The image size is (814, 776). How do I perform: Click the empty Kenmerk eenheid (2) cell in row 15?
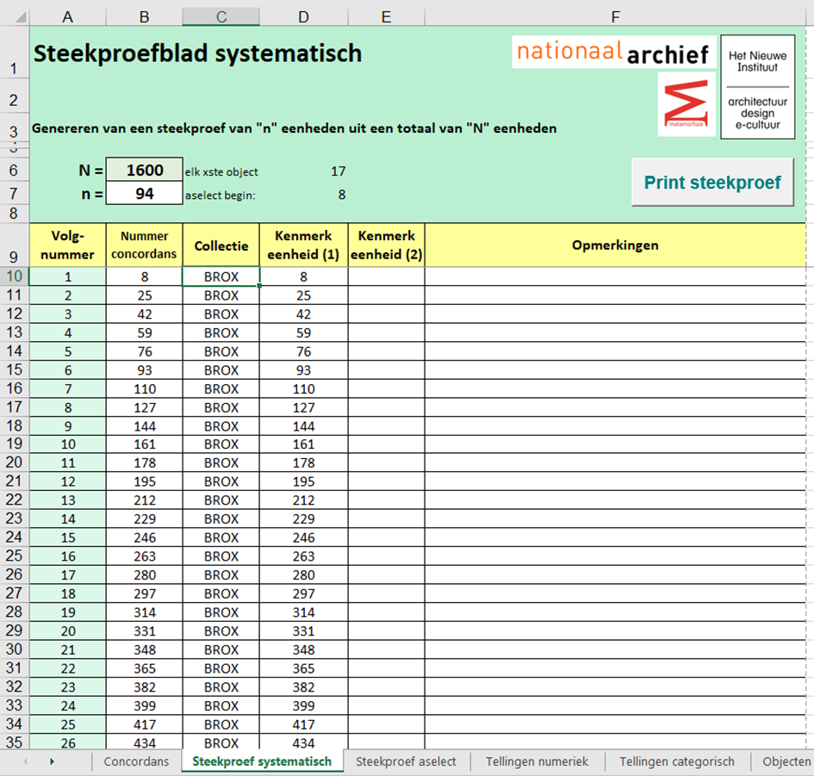[x=386, y=370]
